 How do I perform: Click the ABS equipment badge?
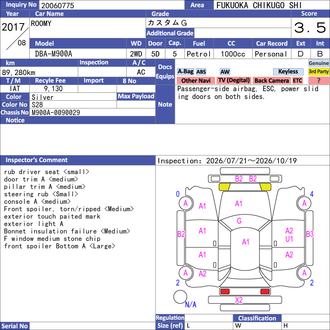click(201, 72)
